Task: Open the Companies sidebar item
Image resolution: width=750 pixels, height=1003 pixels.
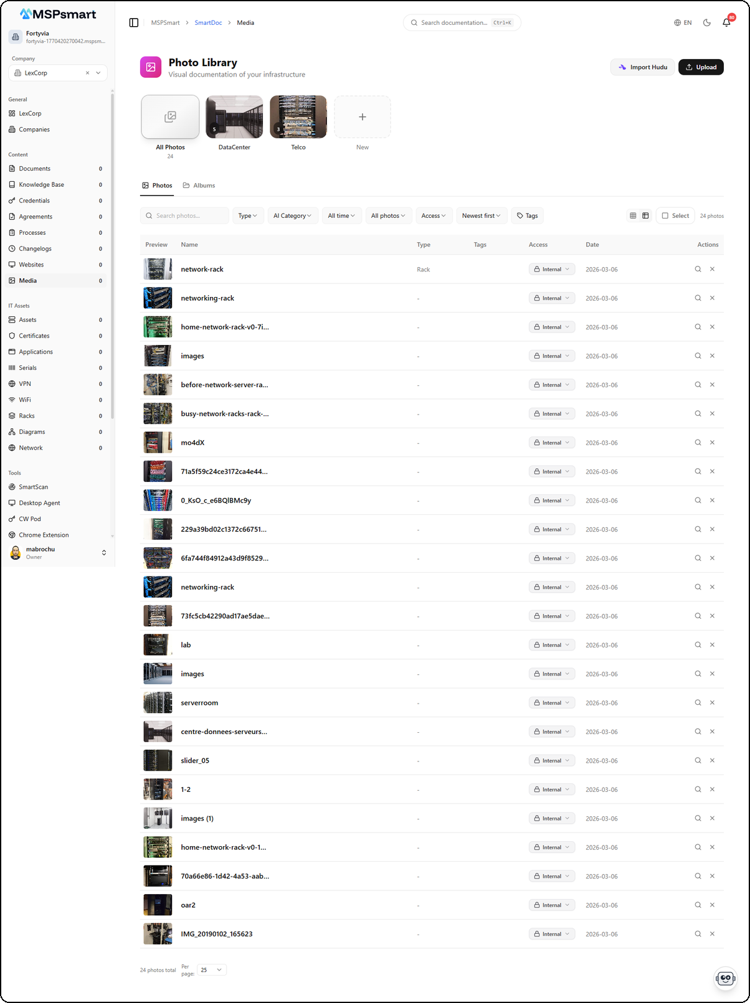Action: click(56, 129)
